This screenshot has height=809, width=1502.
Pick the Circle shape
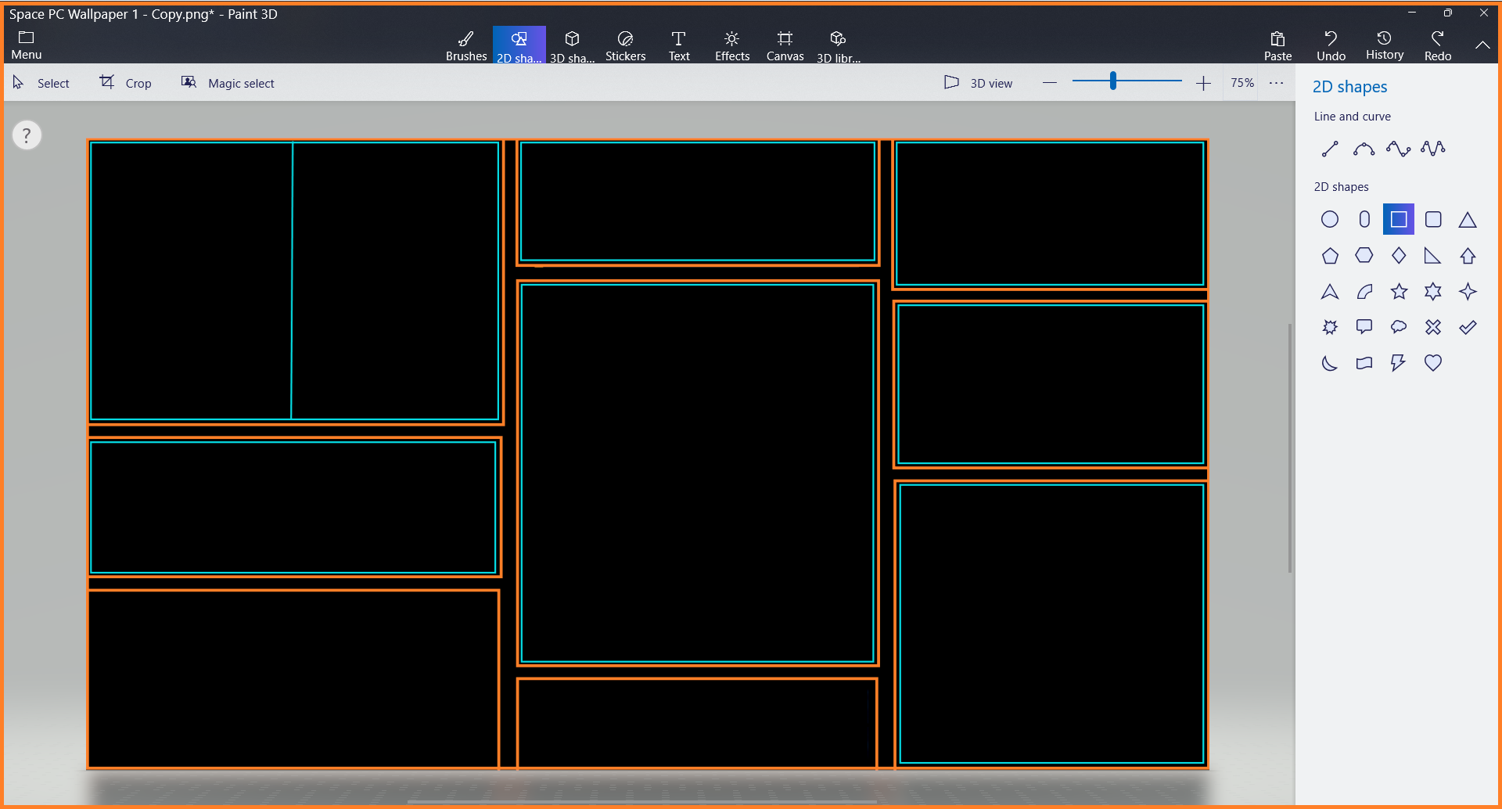[1330, 219]
